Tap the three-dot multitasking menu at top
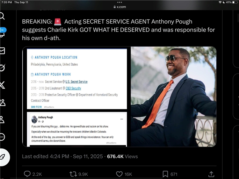Screen dimensions: 239x179 point(119,2)
